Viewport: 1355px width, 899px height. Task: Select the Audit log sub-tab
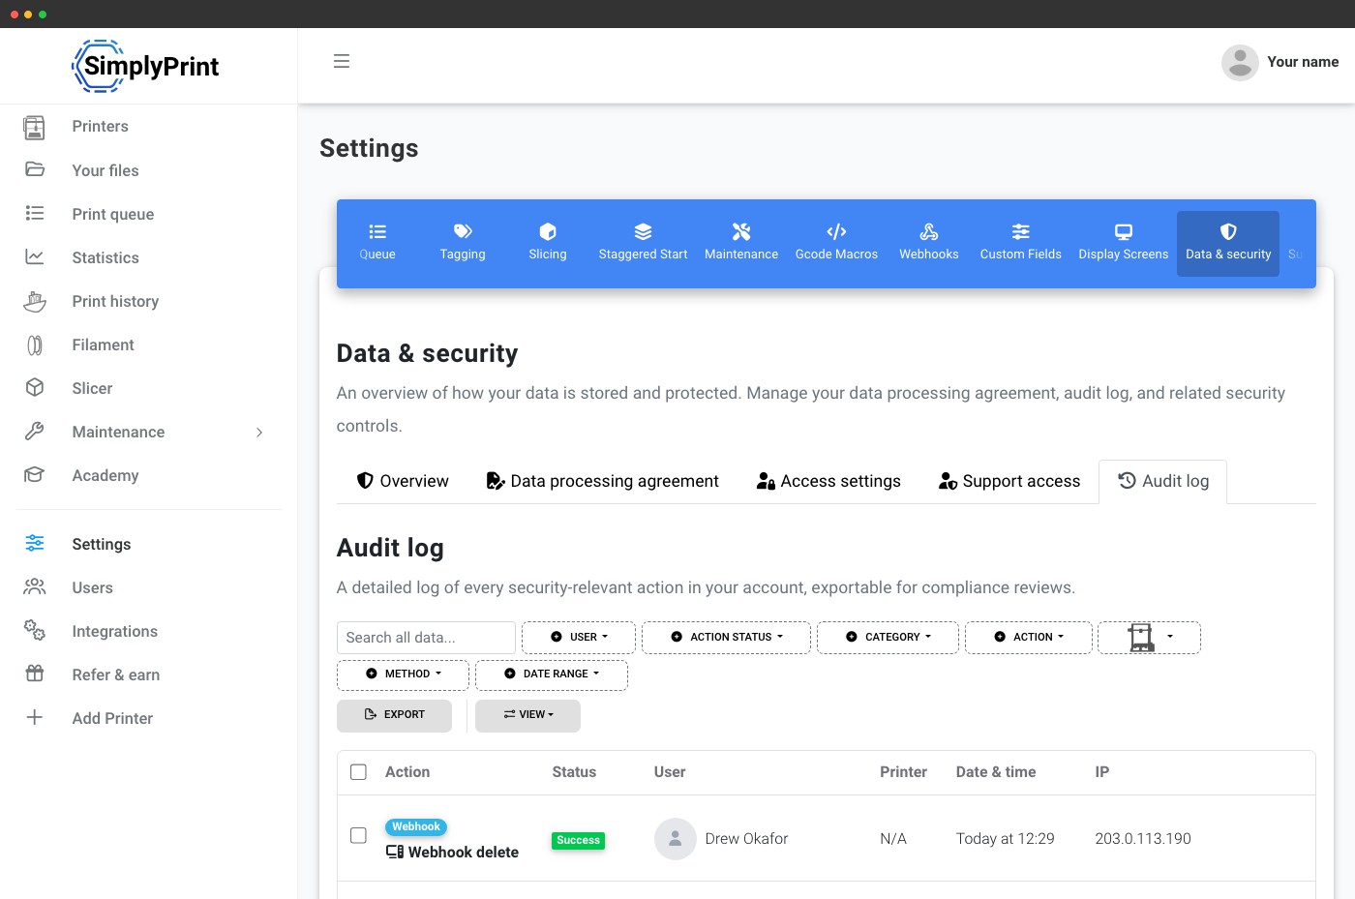1163,481
